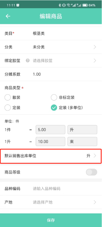The image size is (102, 227).
Task: Select checked 定装 (多单位) option
Action: tap(54, 108)
